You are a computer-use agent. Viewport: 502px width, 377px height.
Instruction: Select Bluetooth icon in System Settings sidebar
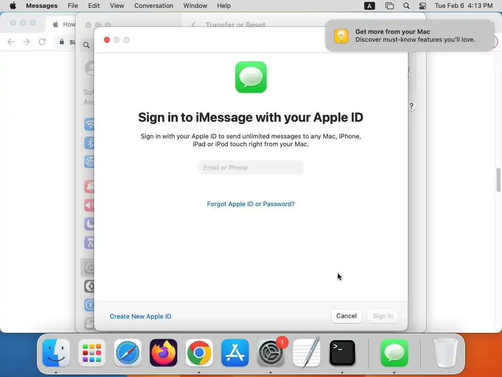(x=89, y=143)
